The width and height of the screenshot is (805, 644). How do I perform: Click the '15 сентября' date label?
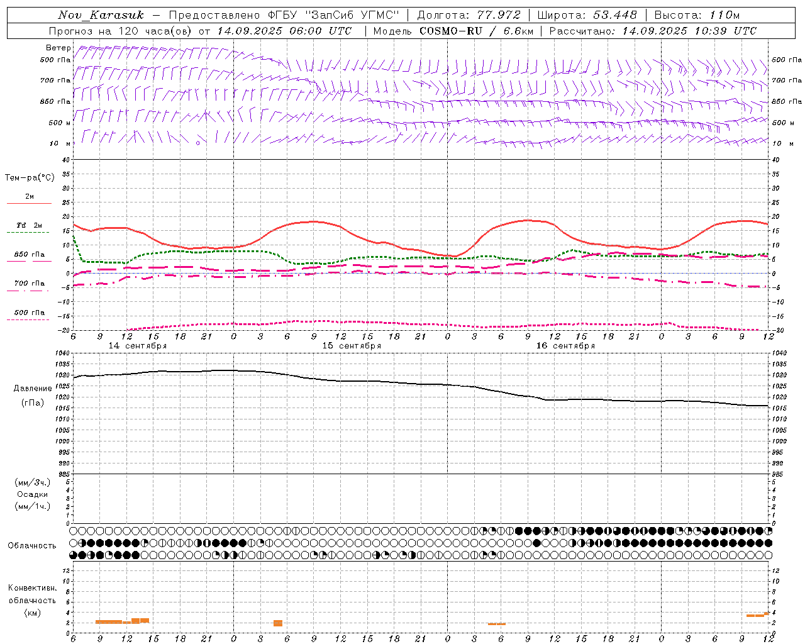[352, 346]
